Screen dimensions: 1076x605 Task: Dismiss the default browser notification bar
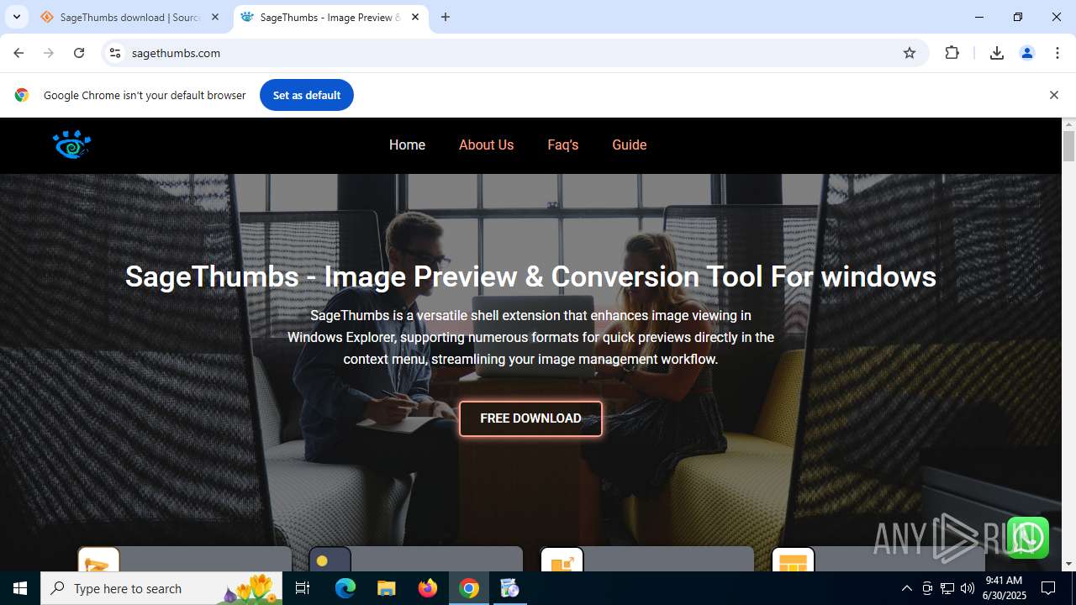tap(1053, 95)
